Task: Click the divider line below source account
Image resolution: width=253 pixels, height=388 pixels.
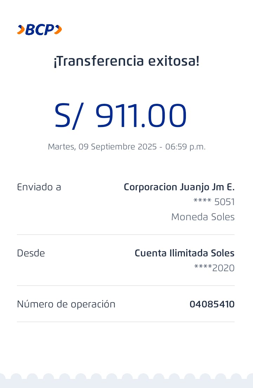Action: coord(126,286)
